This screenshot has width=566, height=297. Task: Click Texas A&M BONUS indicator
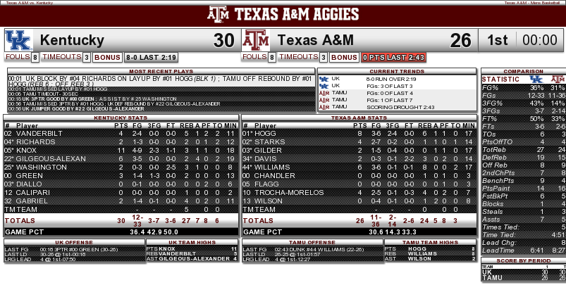pos(344,57)
